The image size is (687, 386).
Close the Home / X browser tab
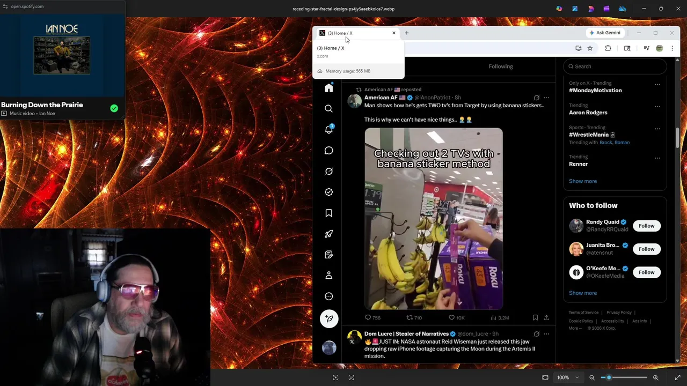click(x=393, y=33)
